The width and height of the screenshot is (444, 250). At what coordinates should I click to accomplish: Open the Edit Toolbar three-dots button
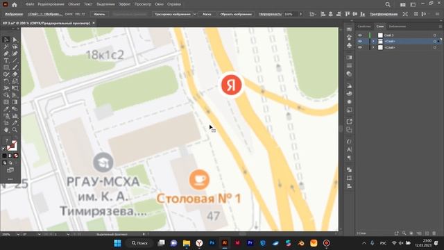10,179
